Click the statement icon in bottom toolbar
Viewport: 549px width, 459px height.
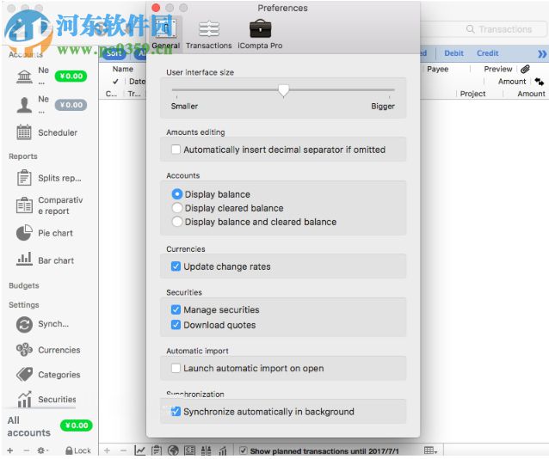coord(190,450)
